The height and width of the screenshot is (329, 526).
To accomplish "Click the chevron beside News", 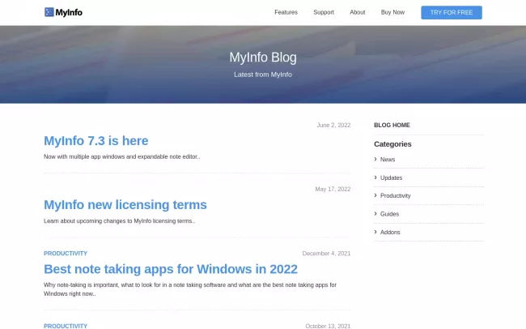I will click(x=375, y=160).
